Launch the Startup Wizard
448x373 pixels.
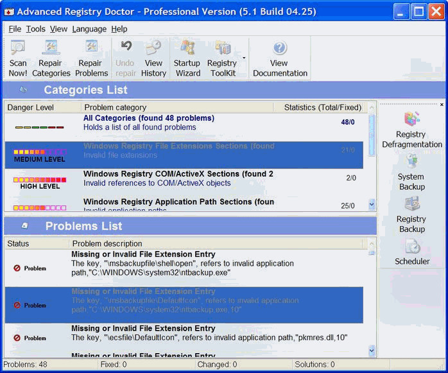click(187, 58)
